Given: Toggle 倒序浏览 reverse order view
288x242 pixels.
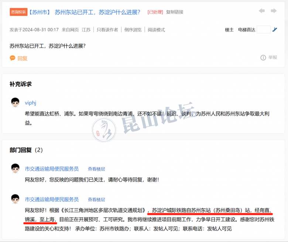Looking at the screenshot, I should point(133,30).
